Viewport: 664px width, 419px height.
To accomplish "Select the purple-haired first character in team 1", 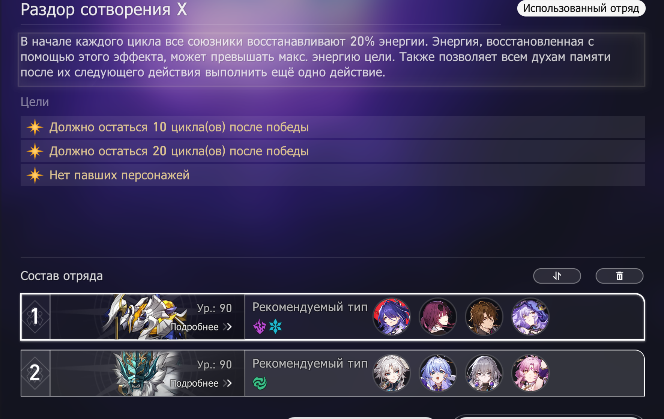I will [392, 317].
